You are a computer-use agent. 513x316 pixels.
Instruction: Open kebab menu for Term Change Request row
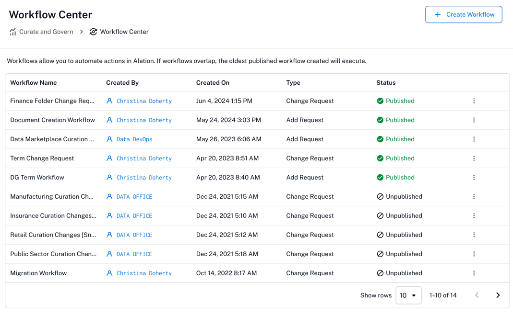(474, 158)
